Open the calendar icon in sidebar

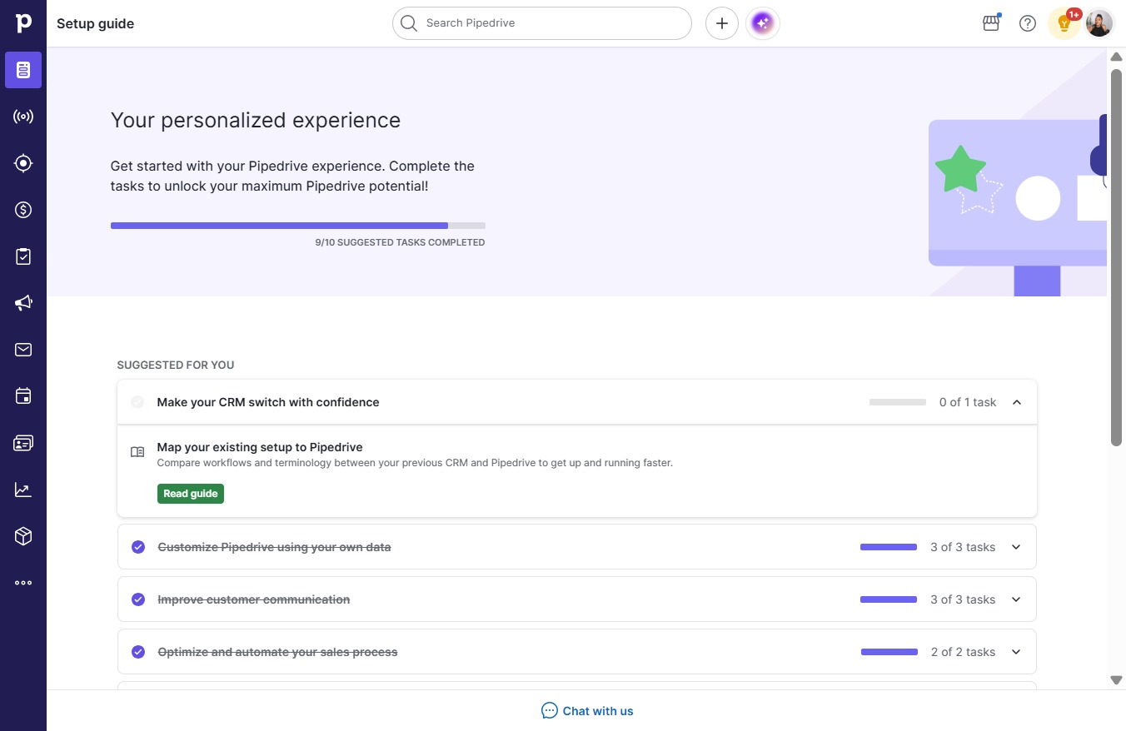click(23, 396)
